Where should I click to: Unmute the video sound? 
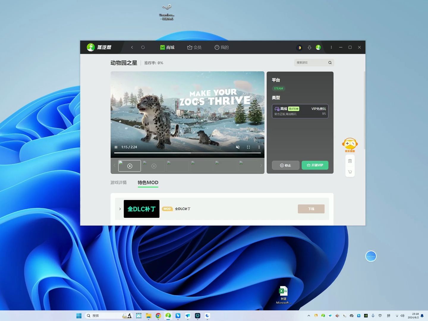click(238, 147)
